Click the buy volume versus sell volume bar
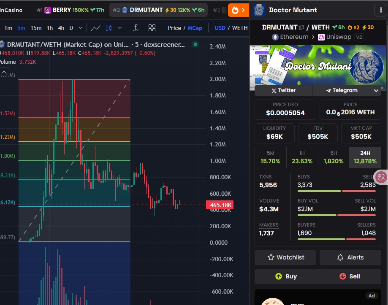Screen dimensions: 388x305 click(336, 215)
